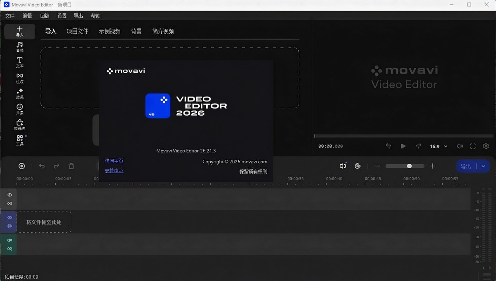Toggle the timeline mode icon with purple dot

(x=343, y=166)
